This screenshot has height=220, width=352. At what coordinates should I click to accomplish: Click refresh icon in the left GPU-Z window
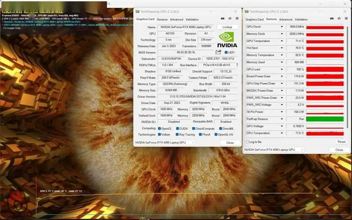[230, 18]
